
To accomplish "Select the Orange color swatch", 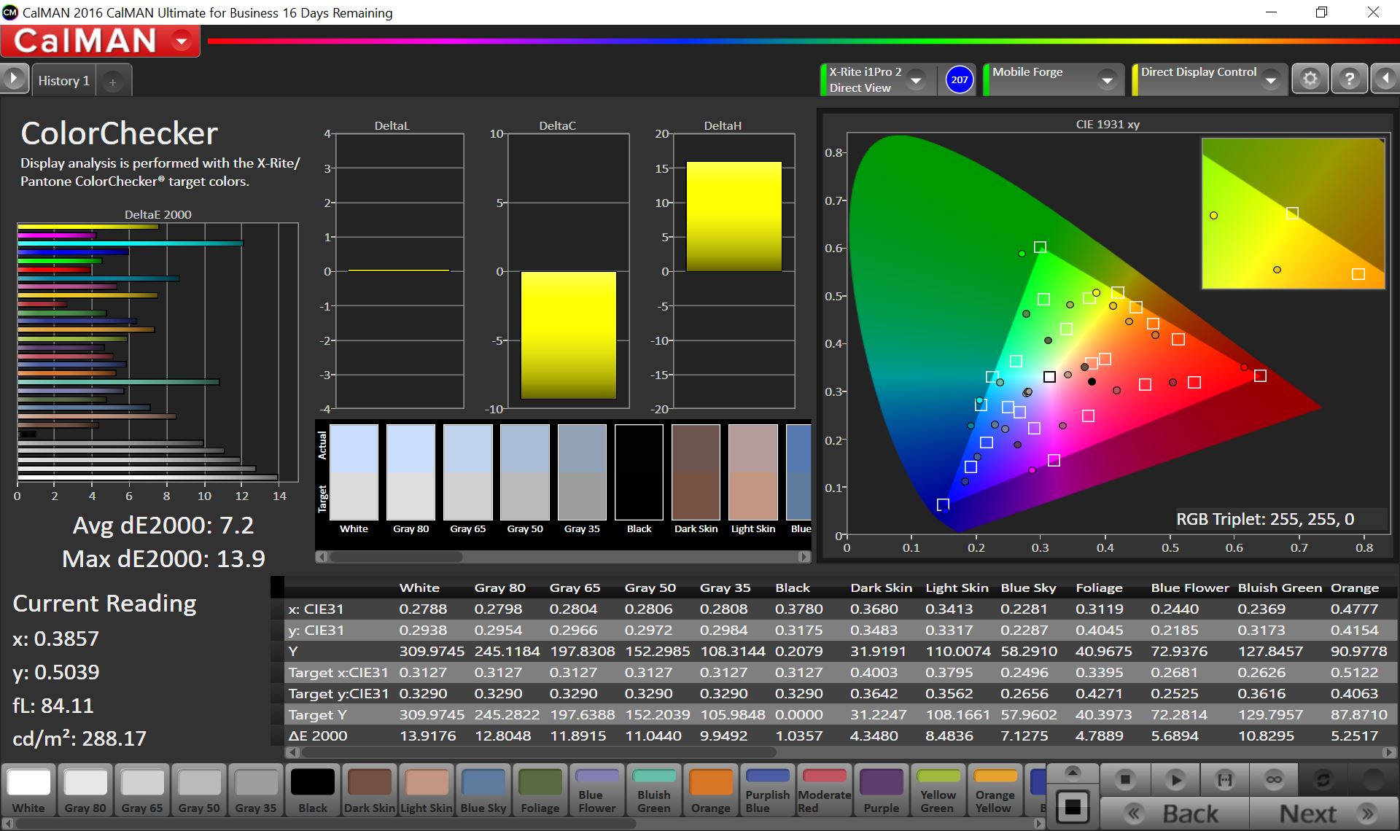I will pos(710,790).
